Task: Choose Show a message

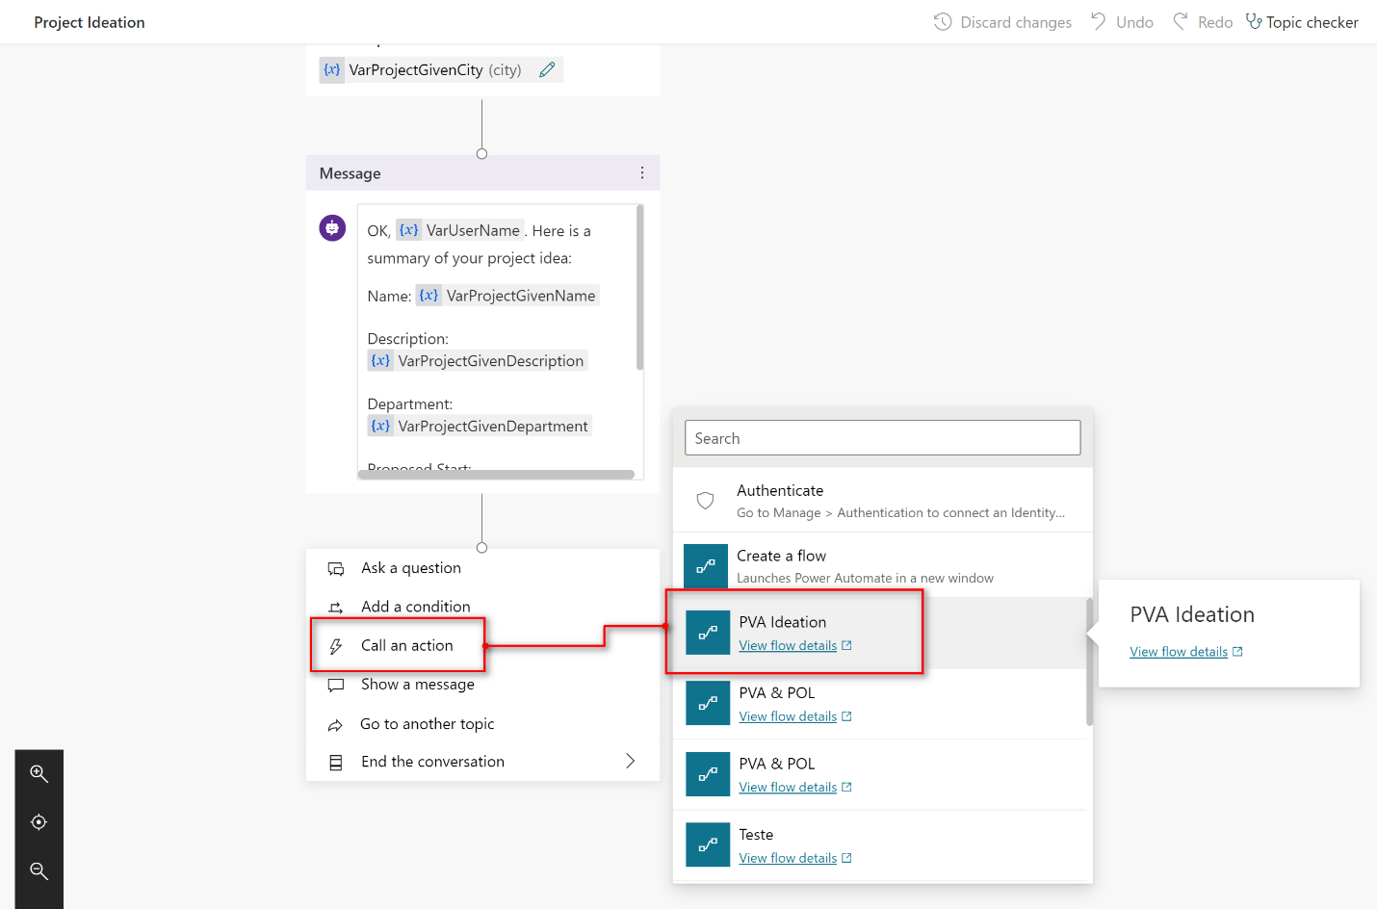Action: click(483, 685)
